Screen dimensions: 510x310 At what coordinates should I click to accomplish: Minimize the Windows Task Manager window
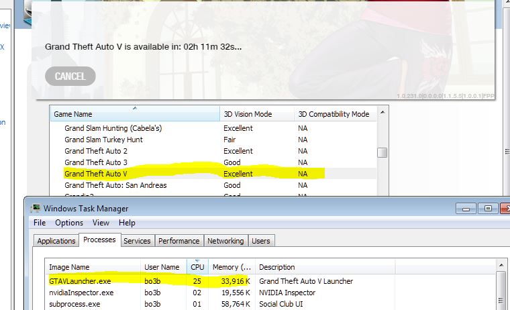click(466, 209)
